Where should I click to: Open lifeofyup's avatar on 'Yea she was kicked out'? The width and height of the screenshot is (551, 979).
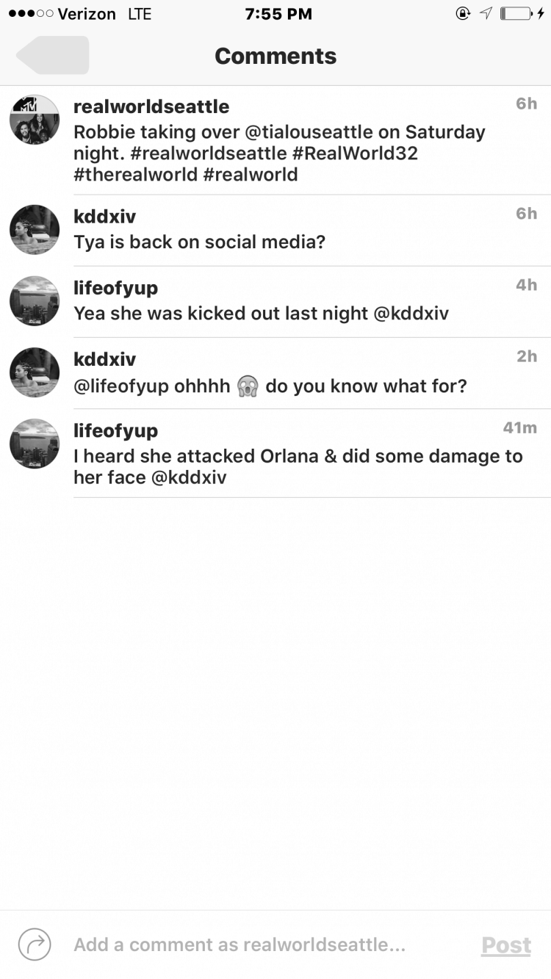[x=35, y=301]
